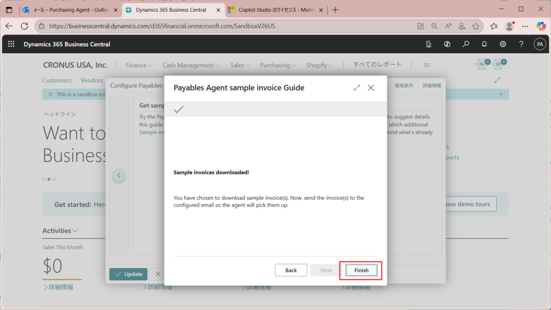Click the Back button in the guide

[x=291, y=270]
